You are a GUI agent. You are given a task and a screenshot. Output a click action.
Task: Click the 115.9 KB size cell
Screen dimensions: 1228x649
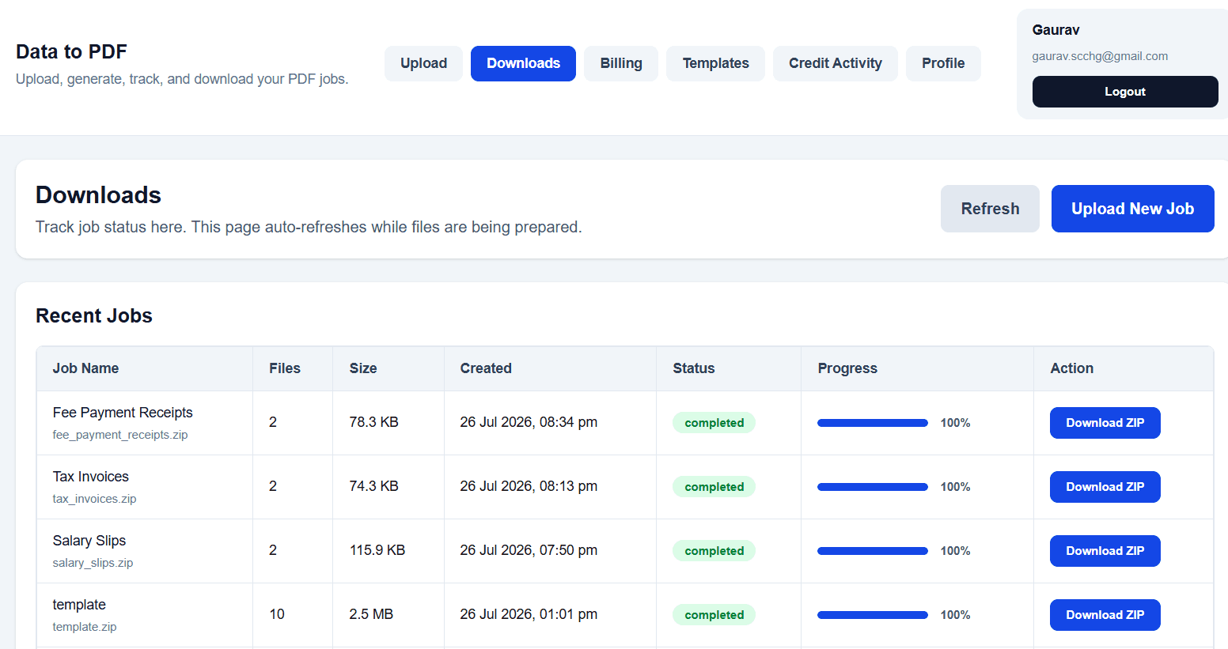coord(377,550)
